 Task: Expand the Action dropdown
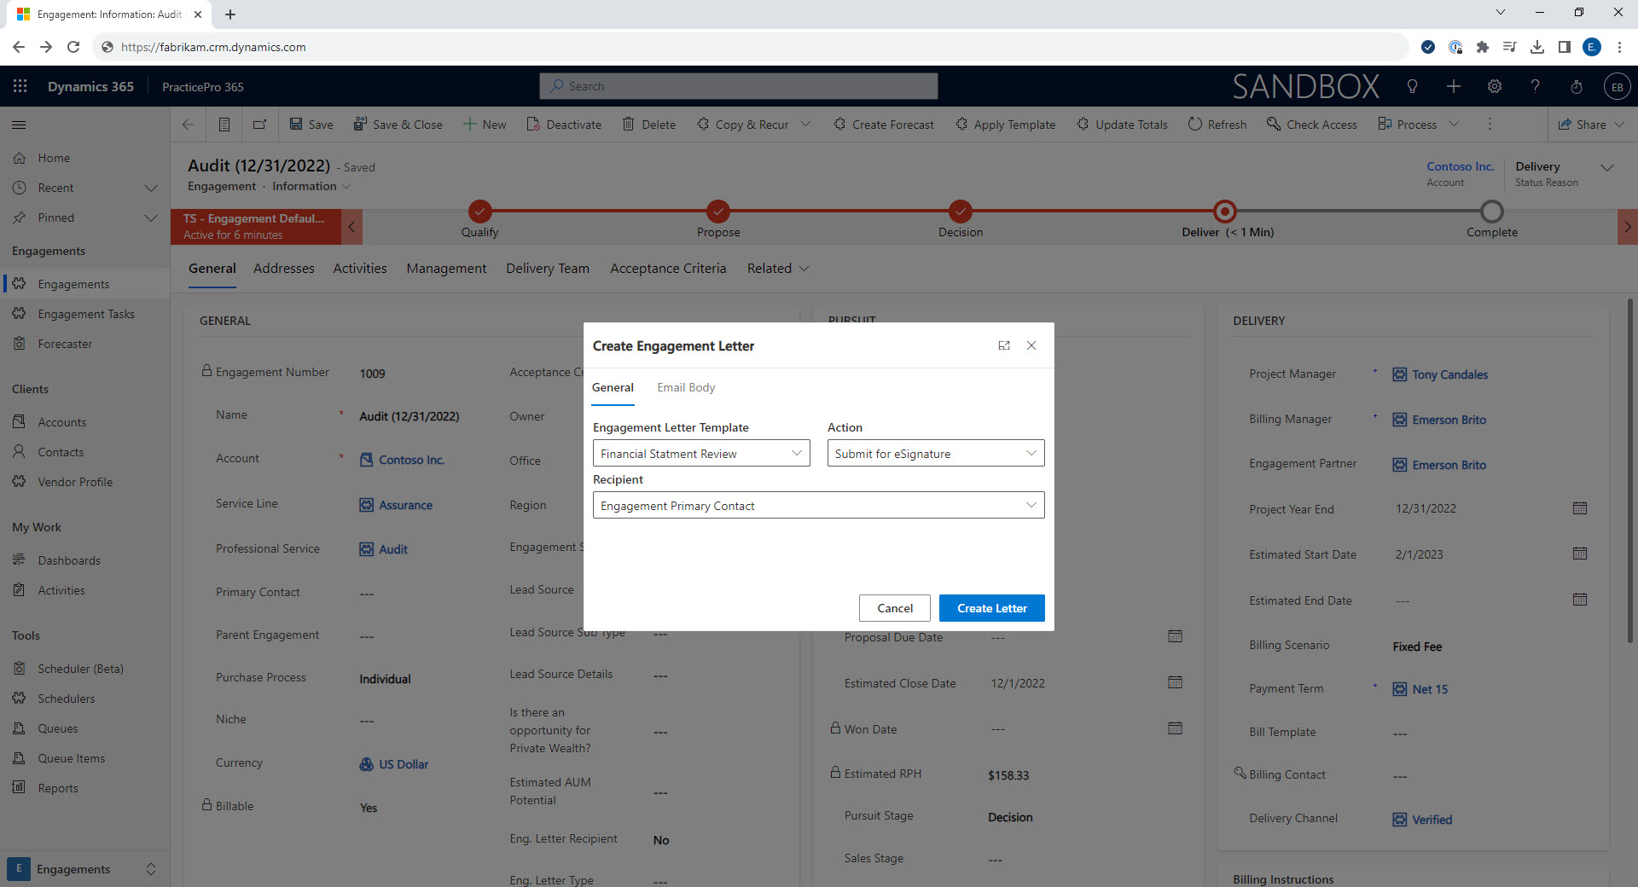(935, 454)
